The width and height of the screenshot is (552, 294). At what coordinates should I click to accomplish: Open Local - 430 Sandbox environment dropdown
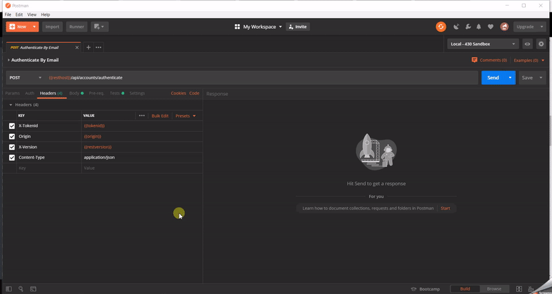pyautogui.click(x=482, y=44)
